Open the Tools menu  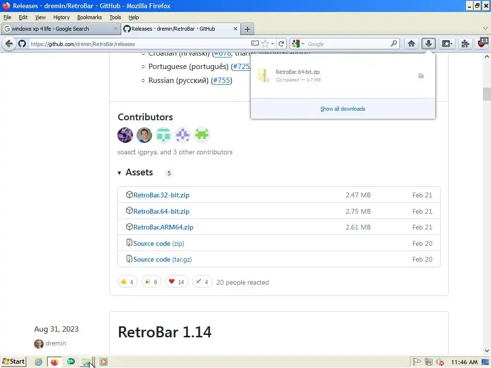click(115, 17)
